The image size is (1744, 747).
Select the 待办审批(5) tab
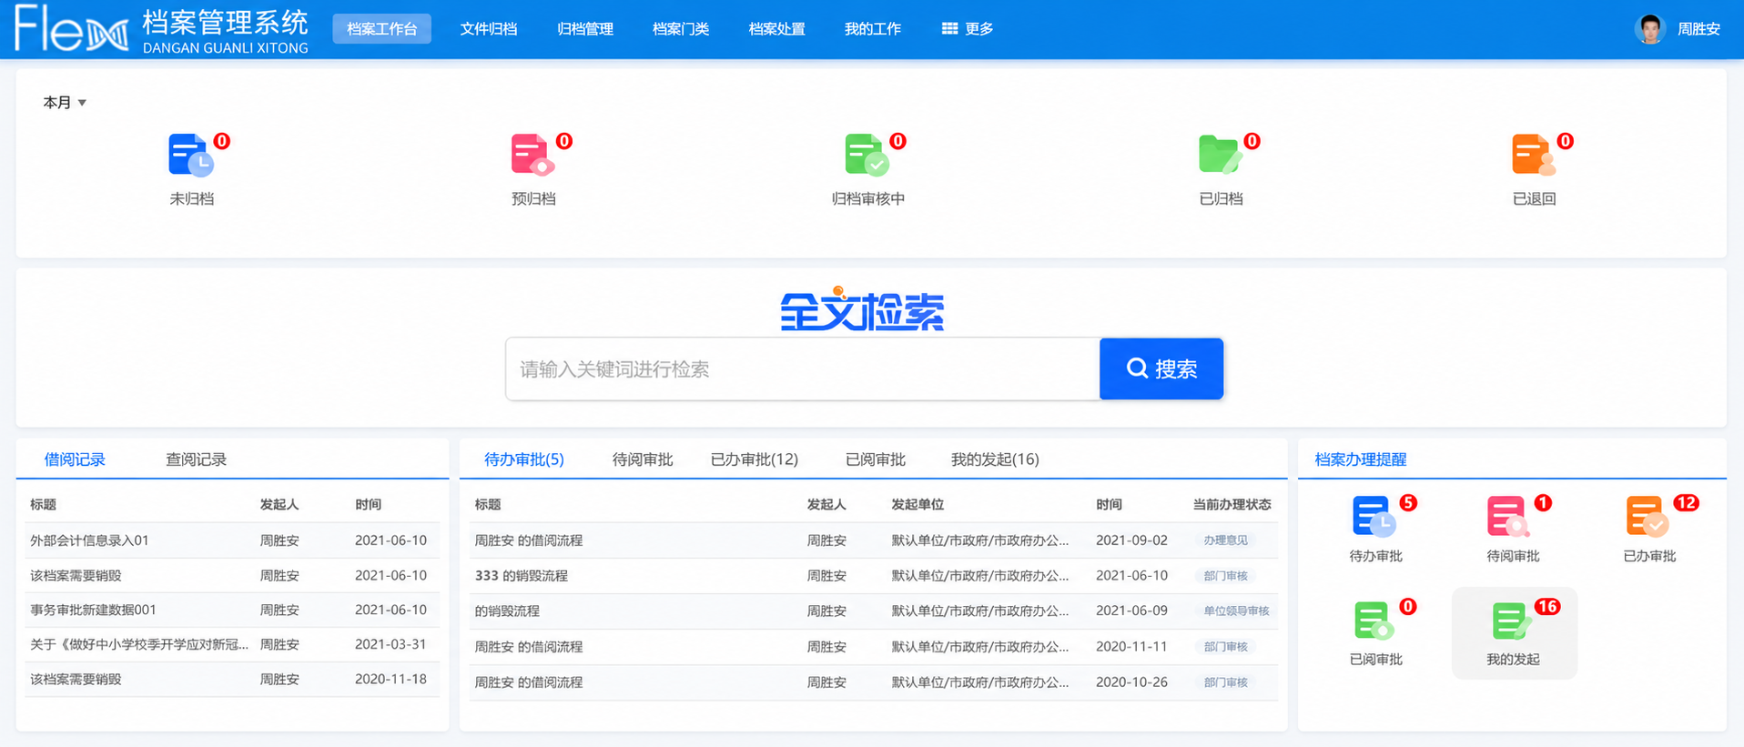[x=524, y=459]
